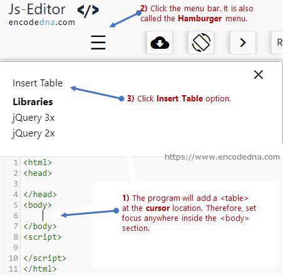Close the menu panel with X
283x276 pixels.
point(259,74)
